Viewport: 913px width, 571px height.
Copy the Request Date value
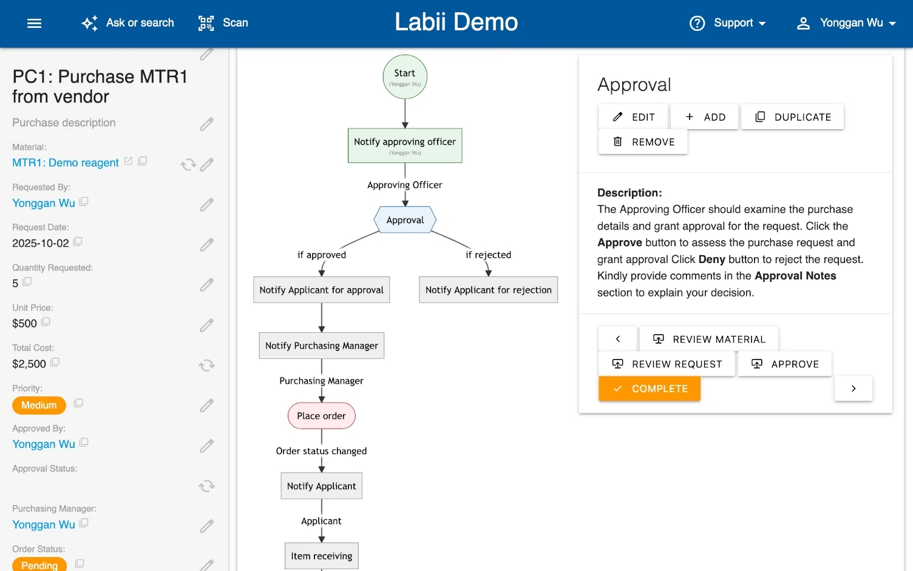coord(78,241)
